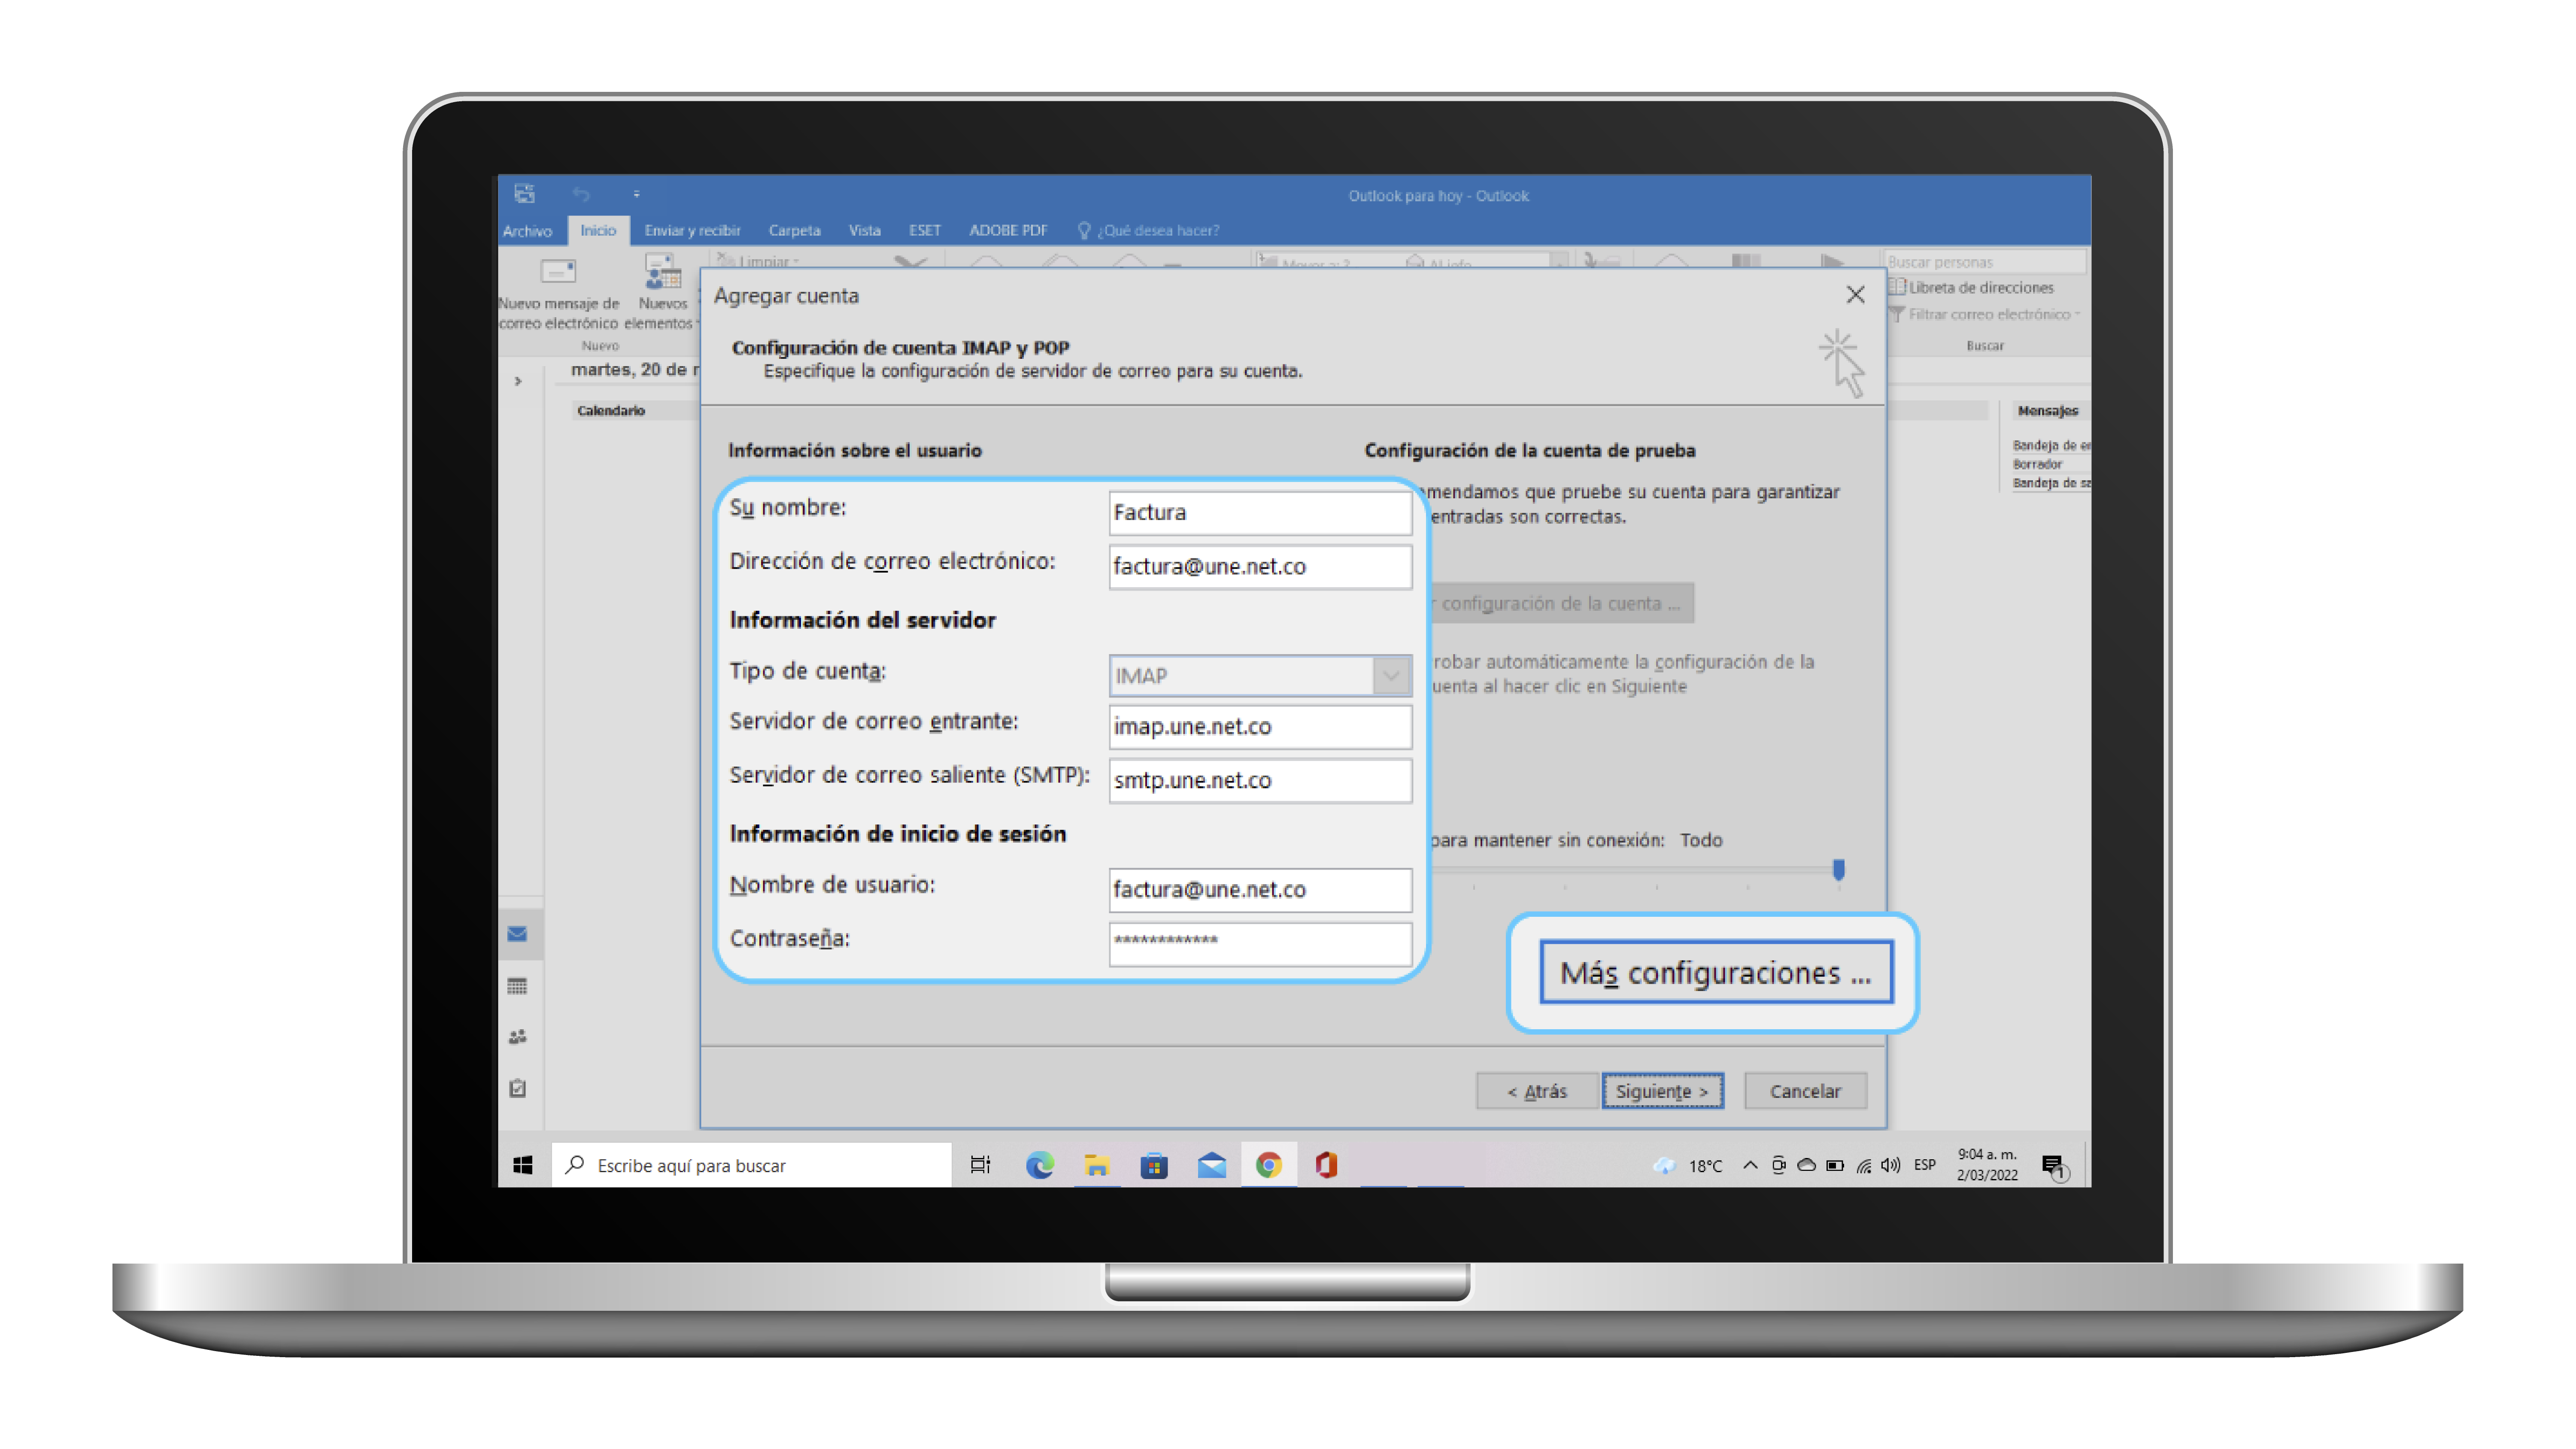
Task: Expand the folder pane chevron
Action: 518,381
